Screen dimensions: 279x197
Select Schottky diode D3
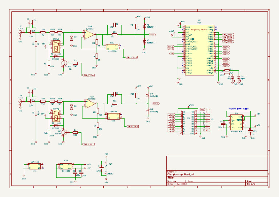tap(144, 42)
